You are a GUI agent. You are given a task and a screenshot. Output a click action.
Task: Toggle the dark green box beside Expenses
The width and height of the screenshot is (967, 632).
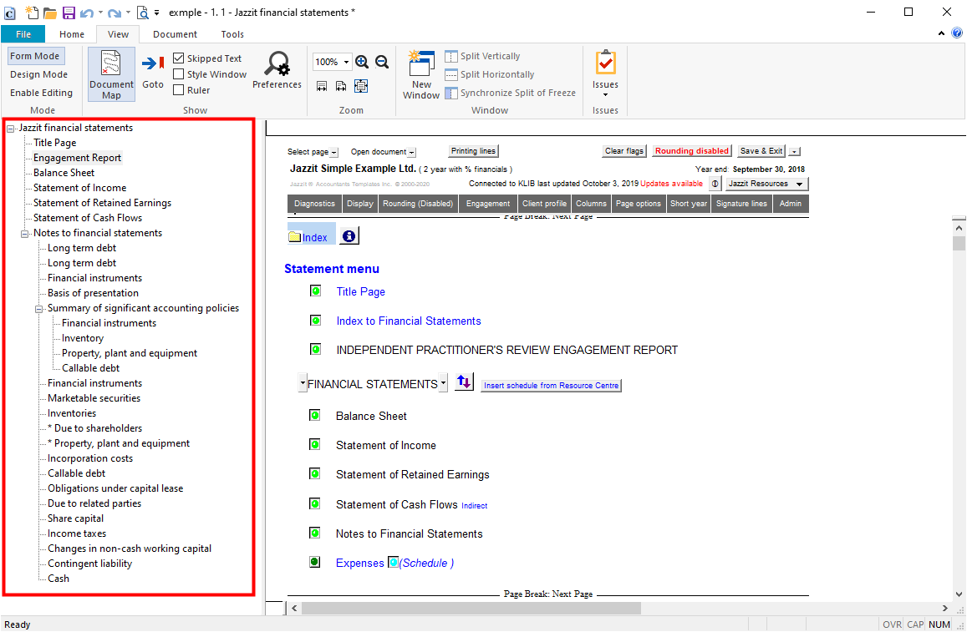point(314,562)
